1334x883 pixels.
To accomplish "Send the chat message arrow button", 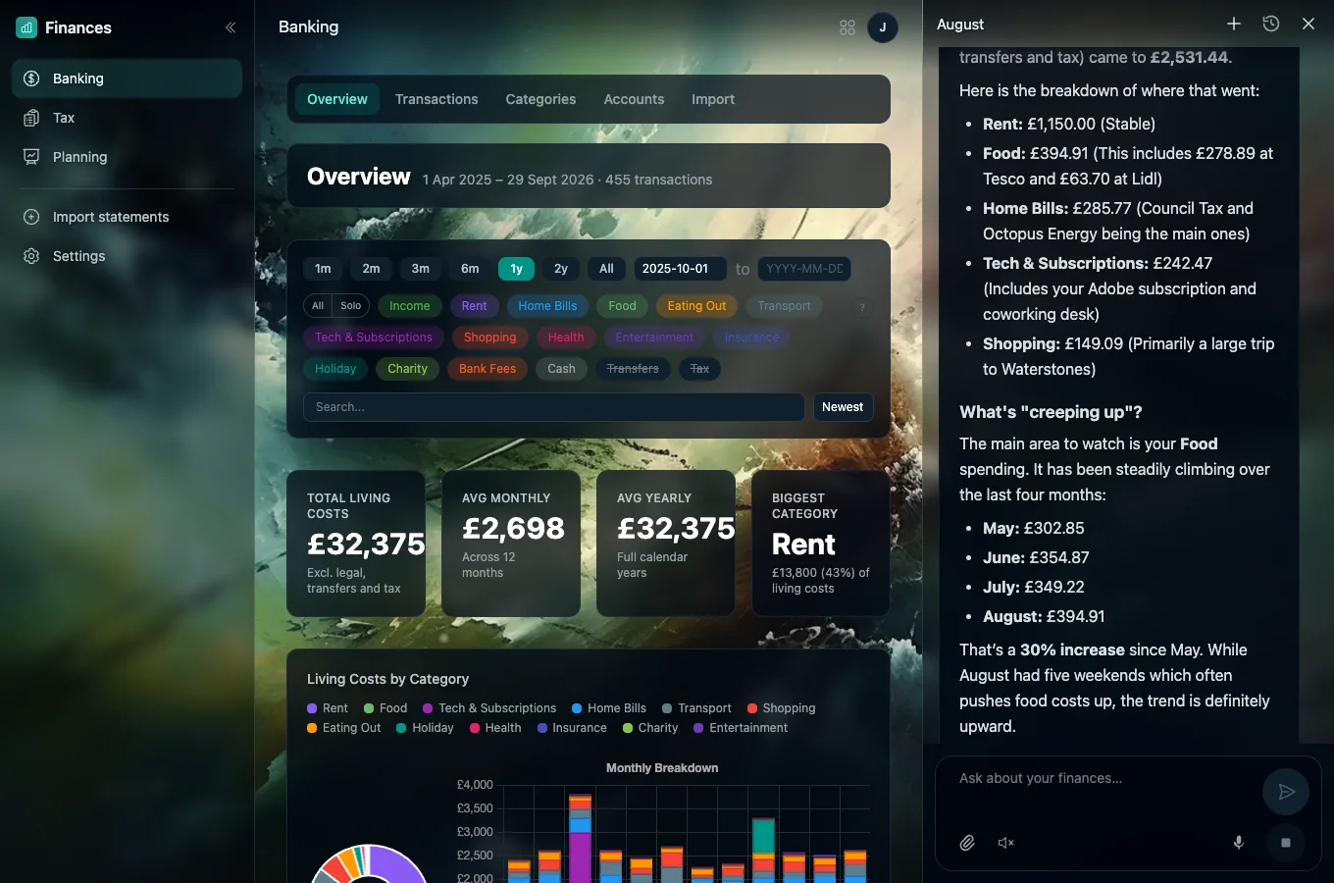I will click(1286, 792).
